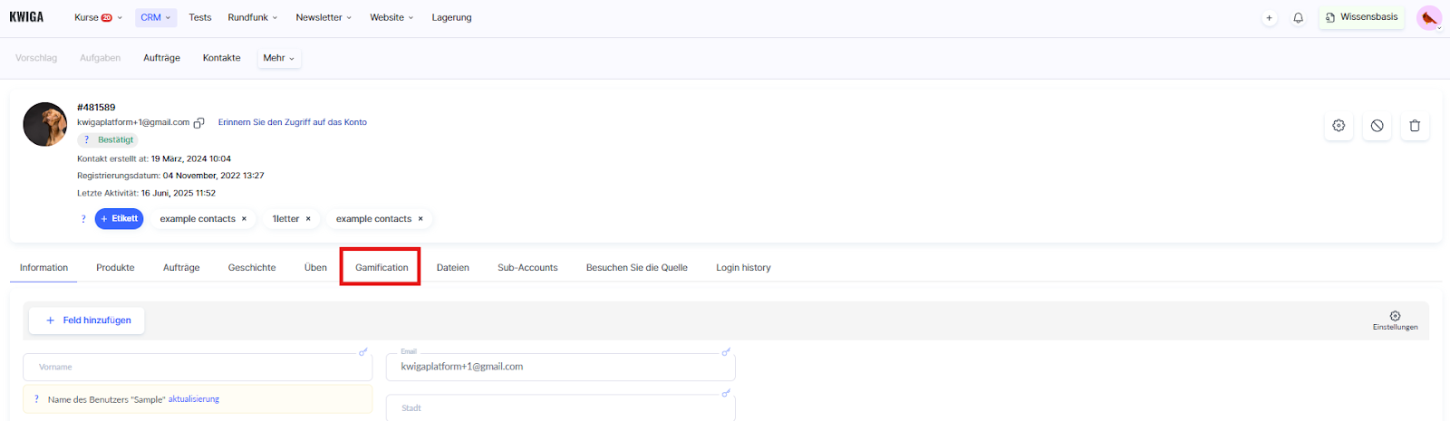Expand the CRM dropdown

pyautogui.click(x=155, y=17)
